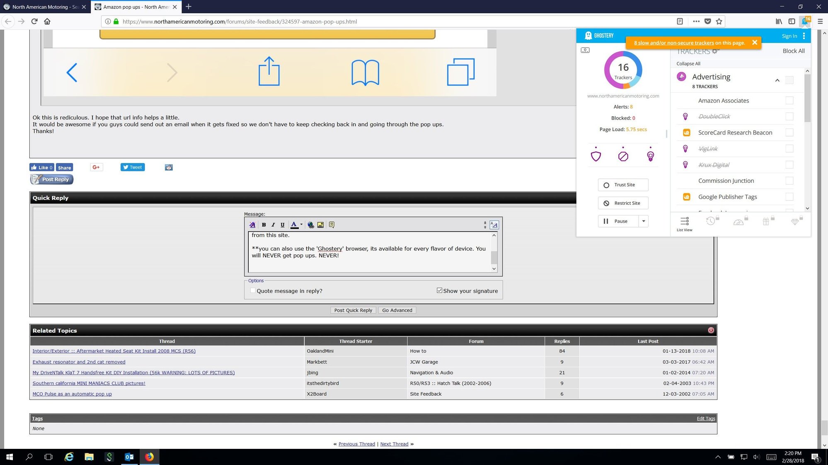828x465 pixels.
Task: Click the message editor scrollbar
Action: point(494,252)
